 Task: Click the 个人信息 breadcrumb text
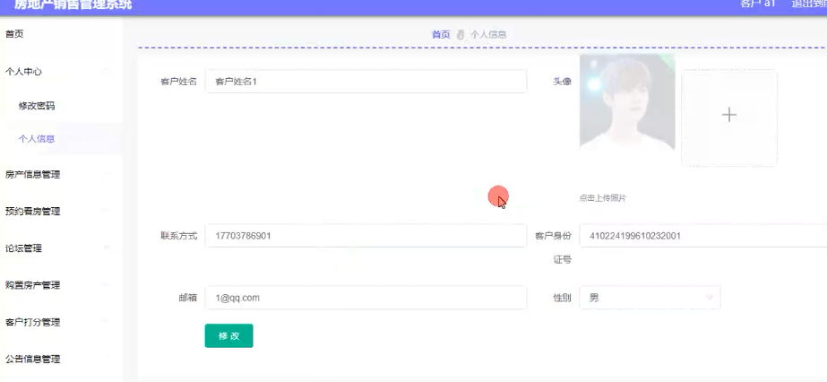[x=488, y=34]
